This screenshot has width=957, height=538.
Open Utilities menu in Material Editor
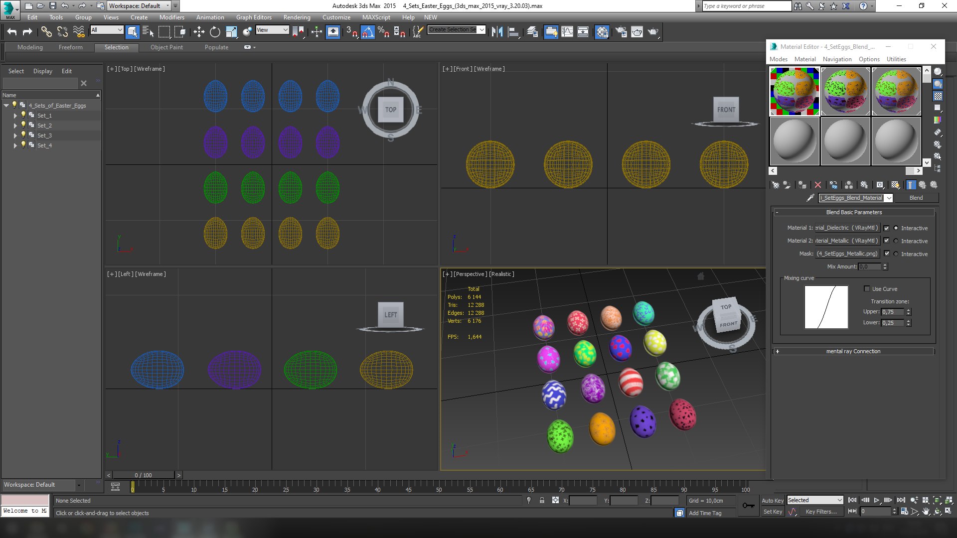tap(896, 59)
